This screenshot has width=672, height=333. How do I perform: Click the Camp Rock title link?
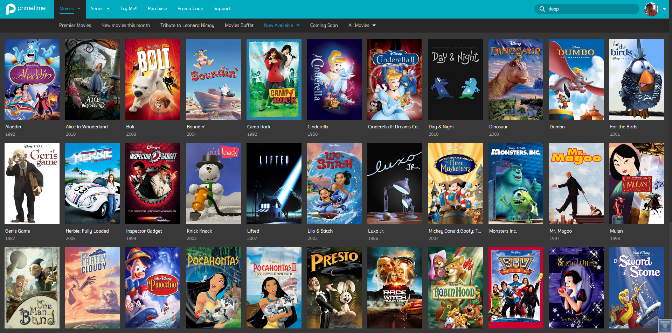point(259,127)
